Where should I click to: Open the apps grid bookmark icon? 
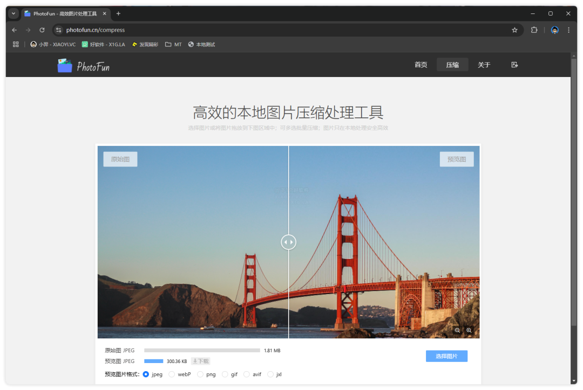coord(16,45)
